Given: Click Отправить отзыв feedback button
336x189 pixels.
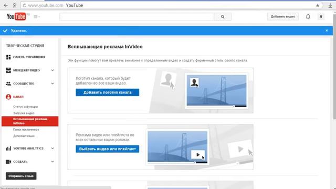Looking at the screenshot, I should point(21,176).
